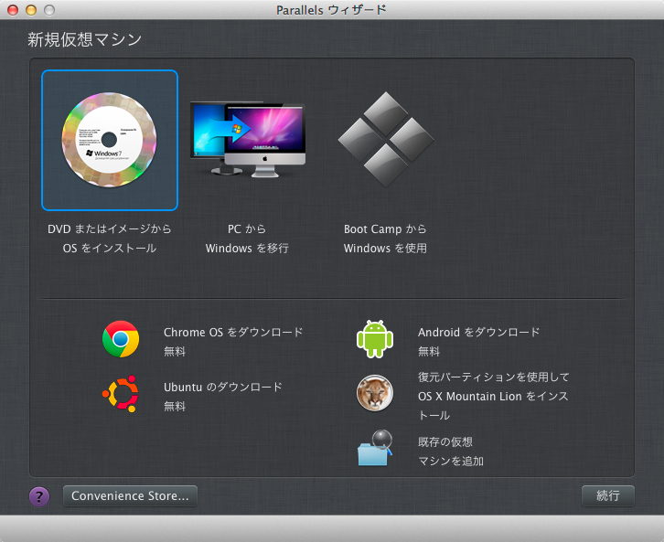Click 'PC から Windows を移行' label
This screenshot has height=542, width=664.
247,239
